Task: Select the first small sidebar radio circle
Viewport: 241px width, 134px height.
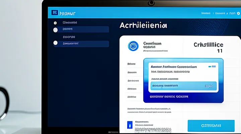Action: [55, 23]
